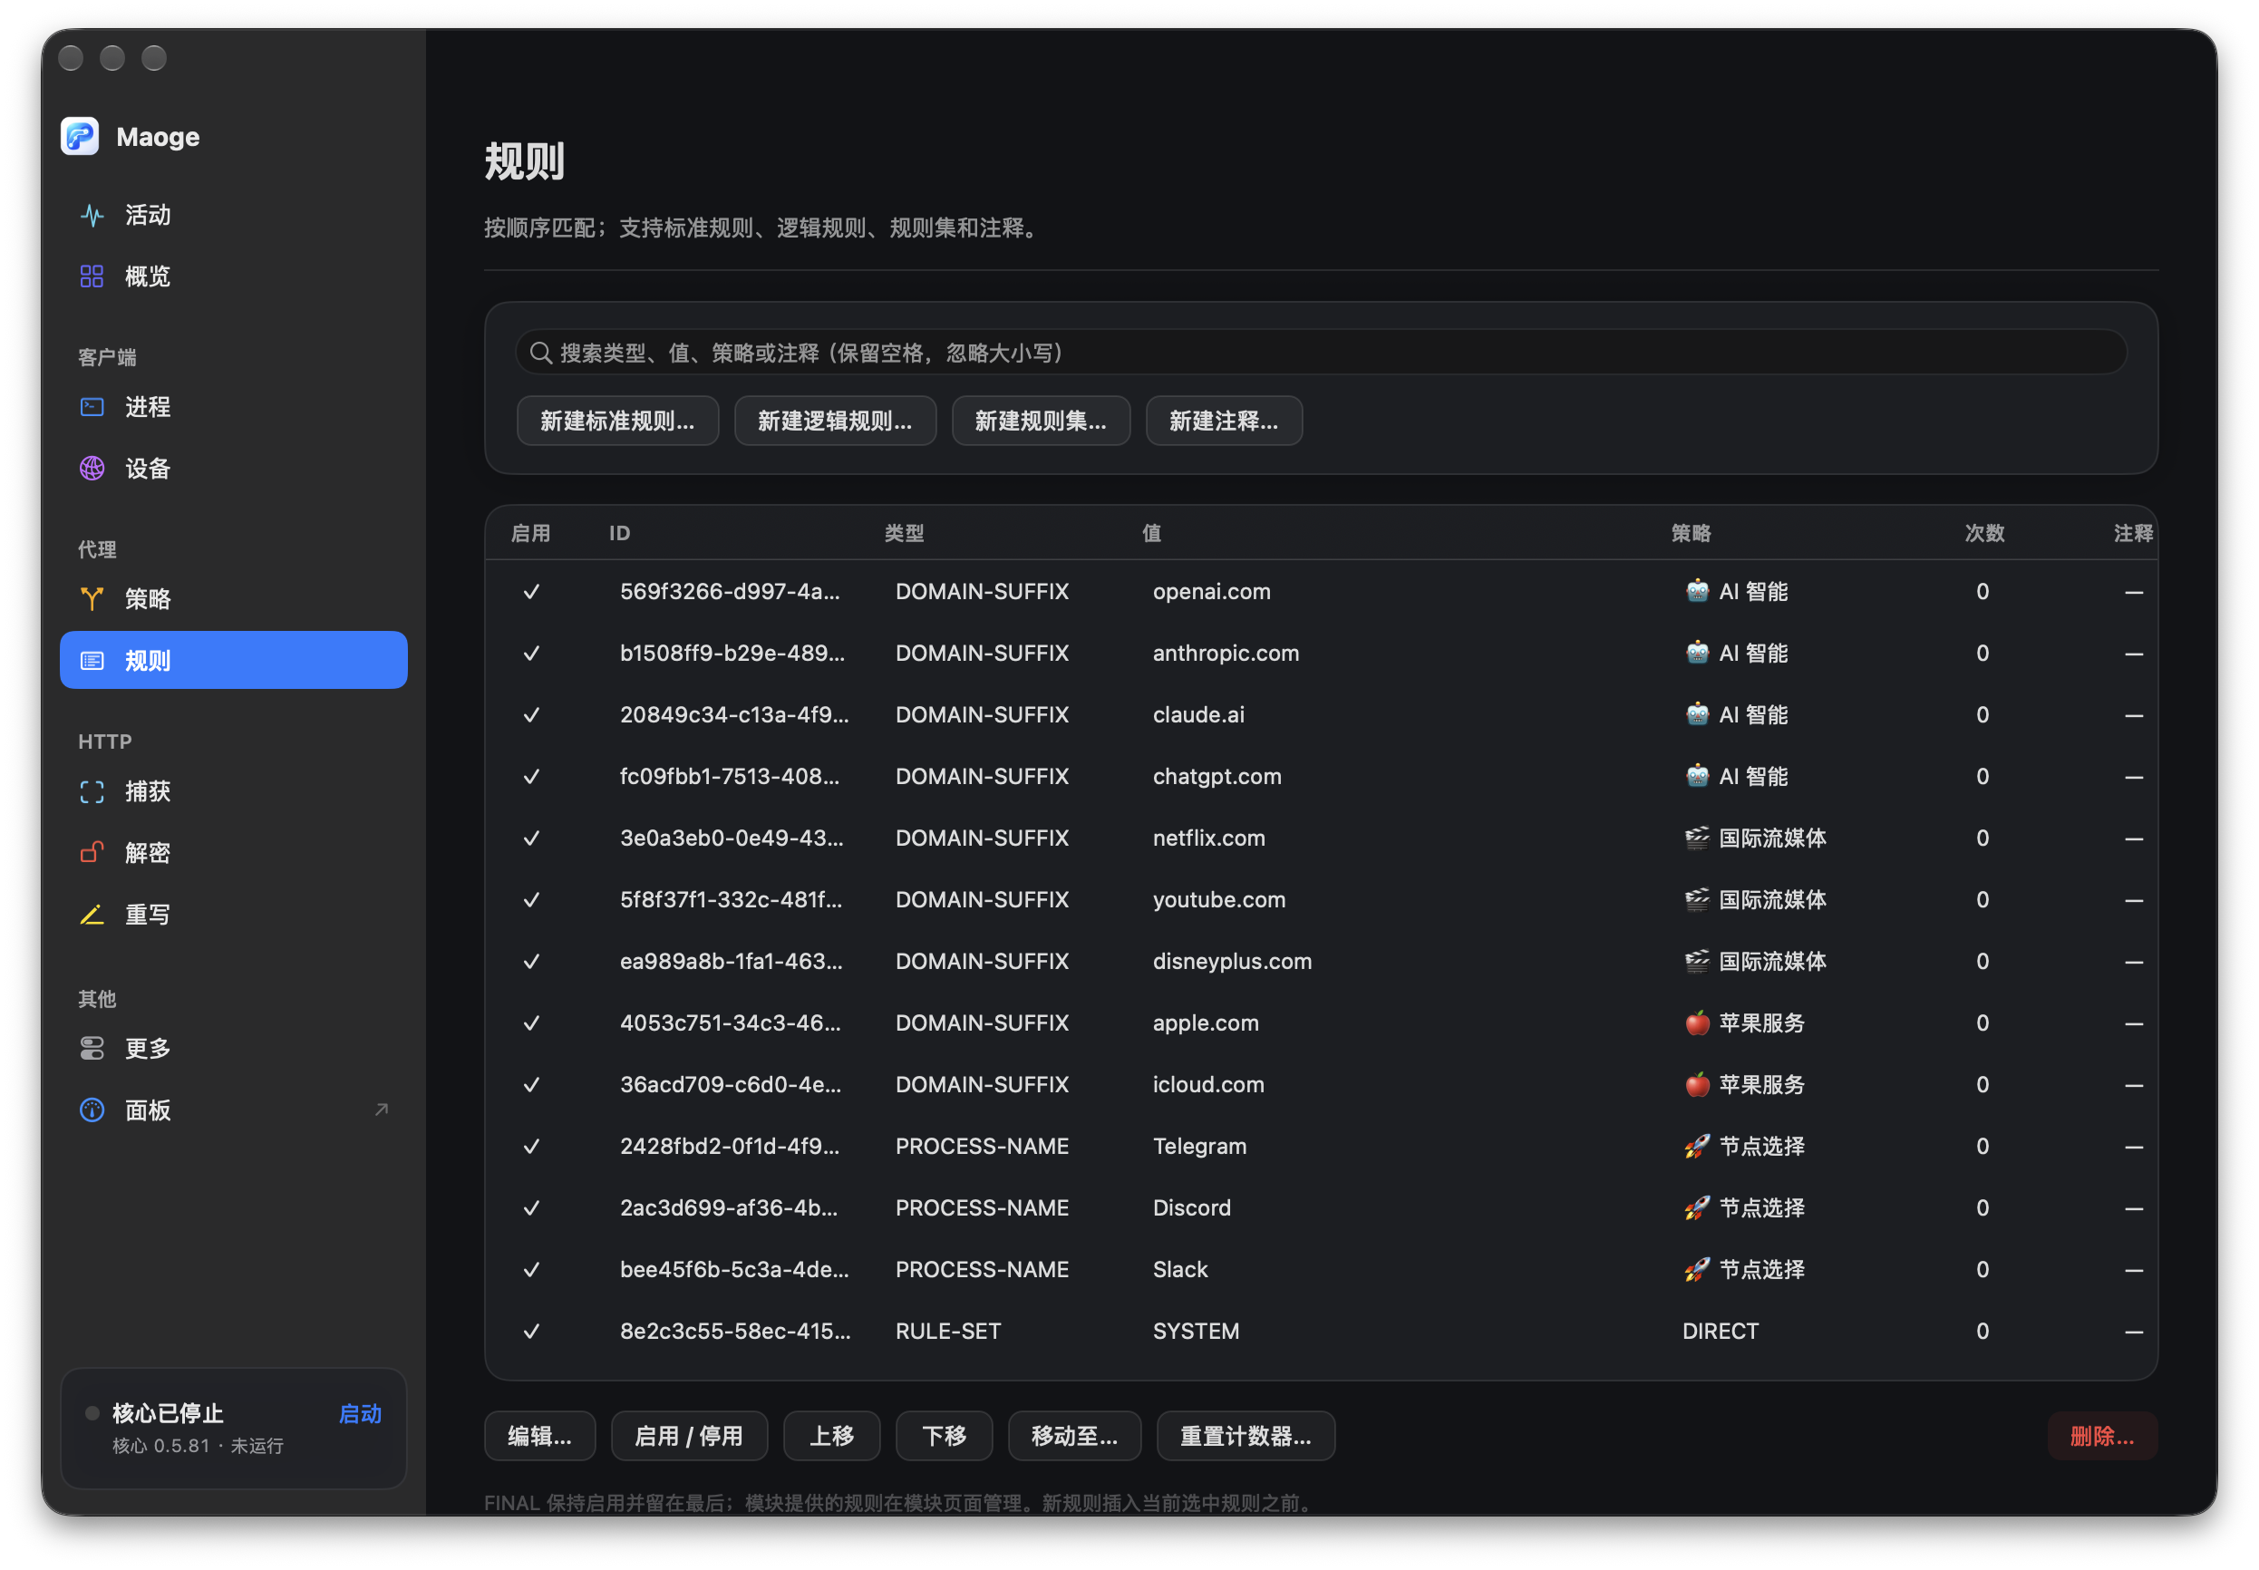Click the Maoge app logo

[80, 136]
